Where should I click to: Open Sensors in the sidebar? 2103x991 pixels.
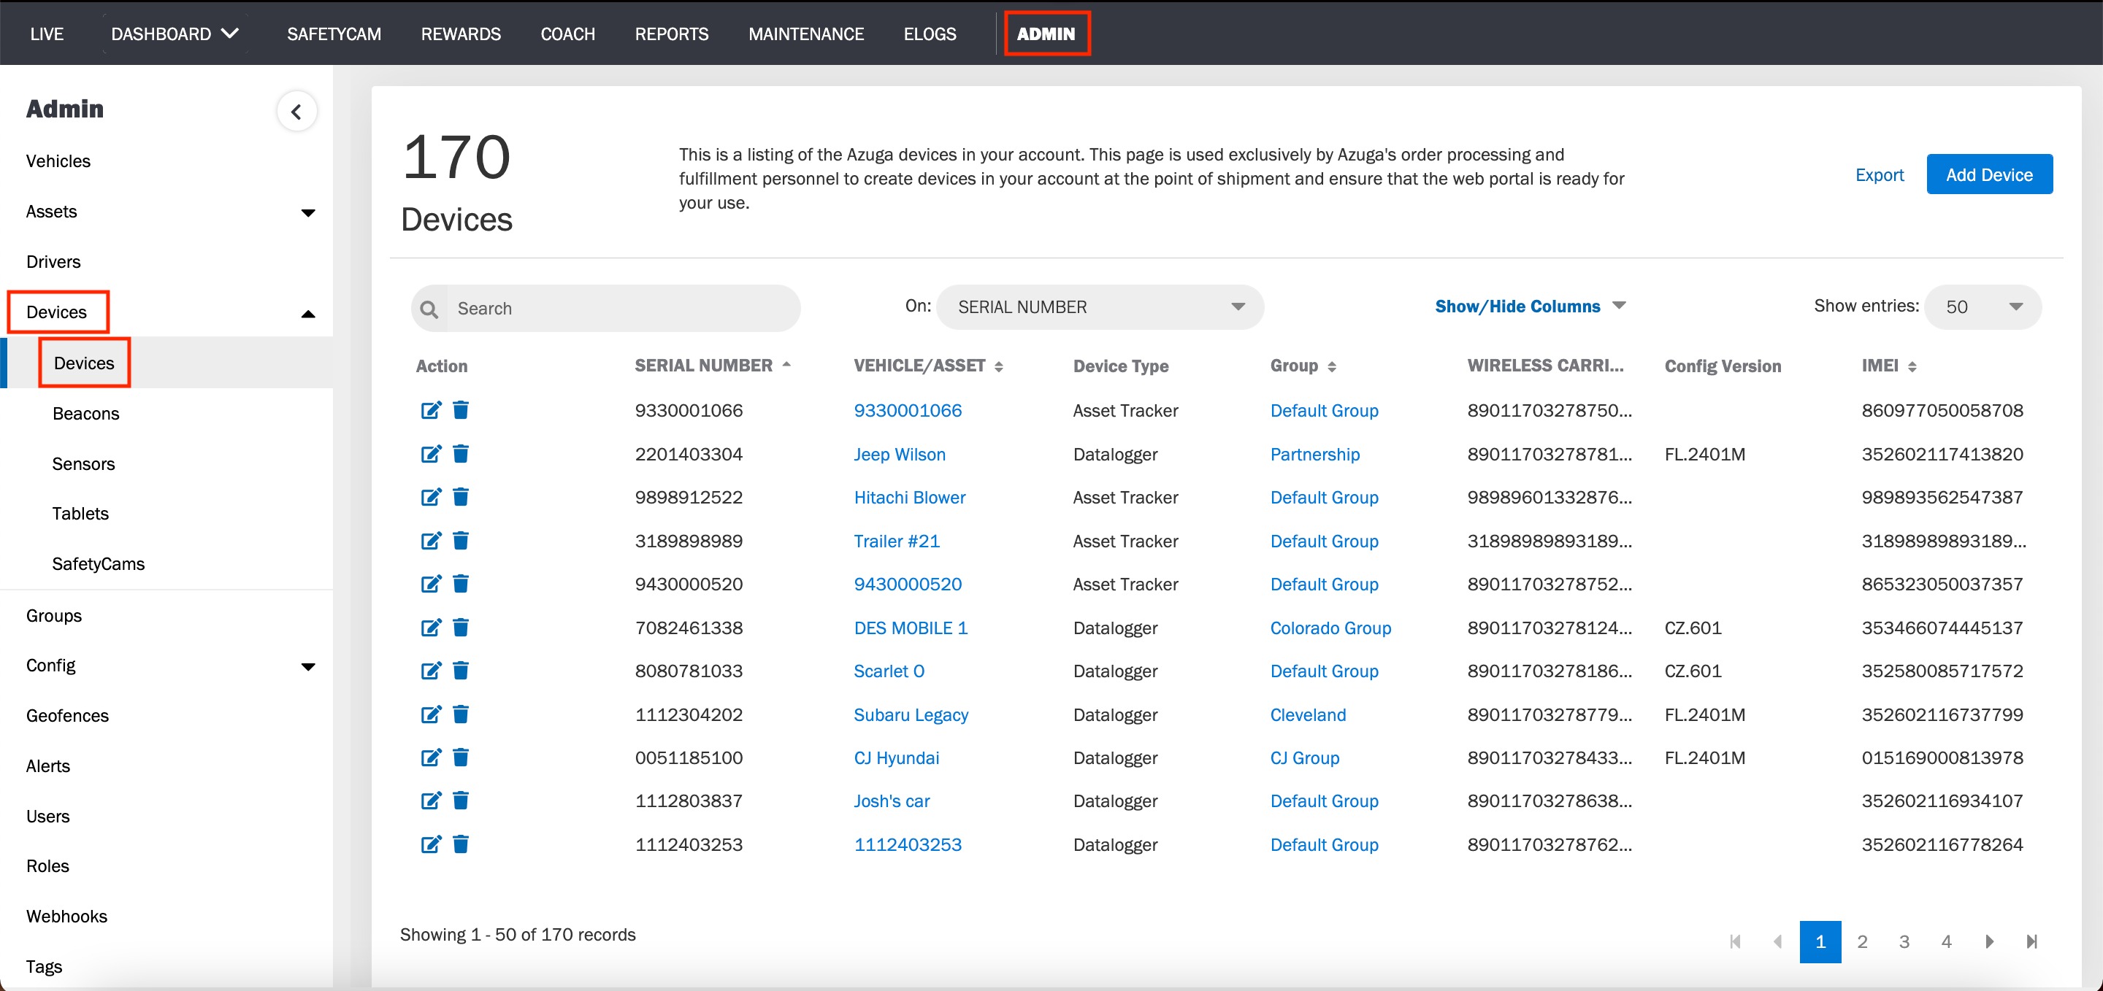click(x=83, y=464)
